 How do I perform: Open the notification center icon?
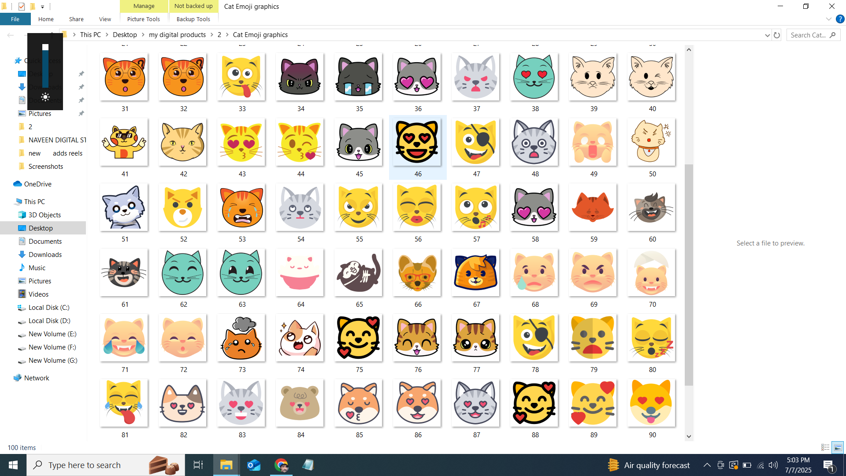point(828,465)
